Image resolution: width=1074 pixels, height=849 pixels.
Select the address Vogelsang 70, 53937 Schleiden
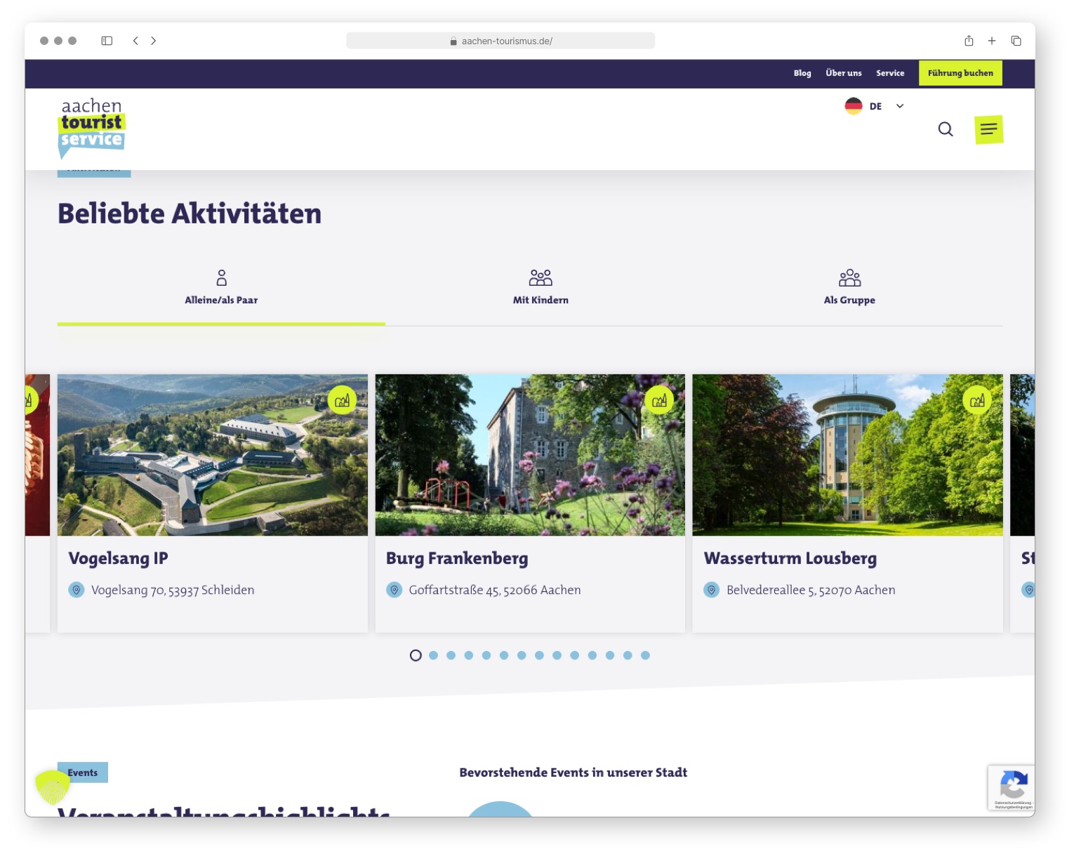coord(173,591)
